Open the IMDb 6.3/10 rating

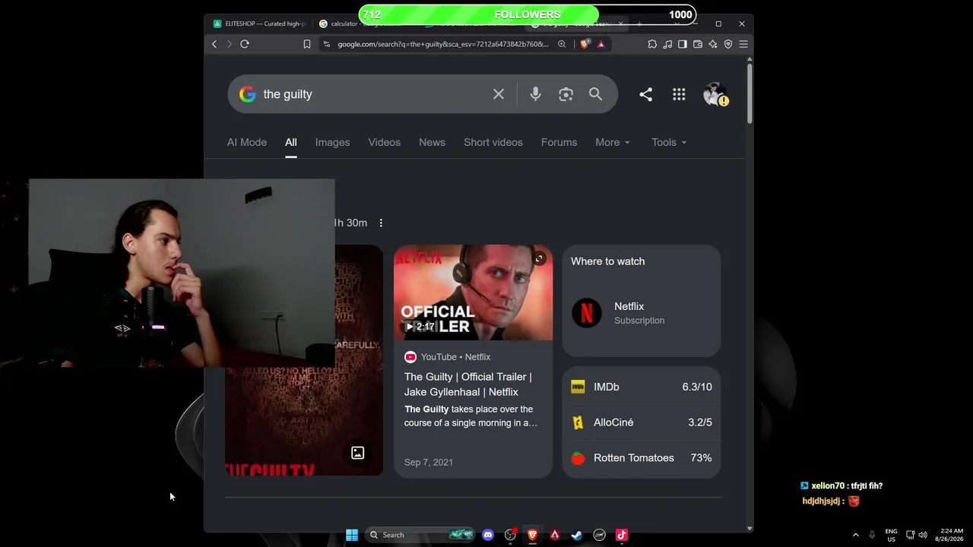pyautogui.click(x=642, y=387)
